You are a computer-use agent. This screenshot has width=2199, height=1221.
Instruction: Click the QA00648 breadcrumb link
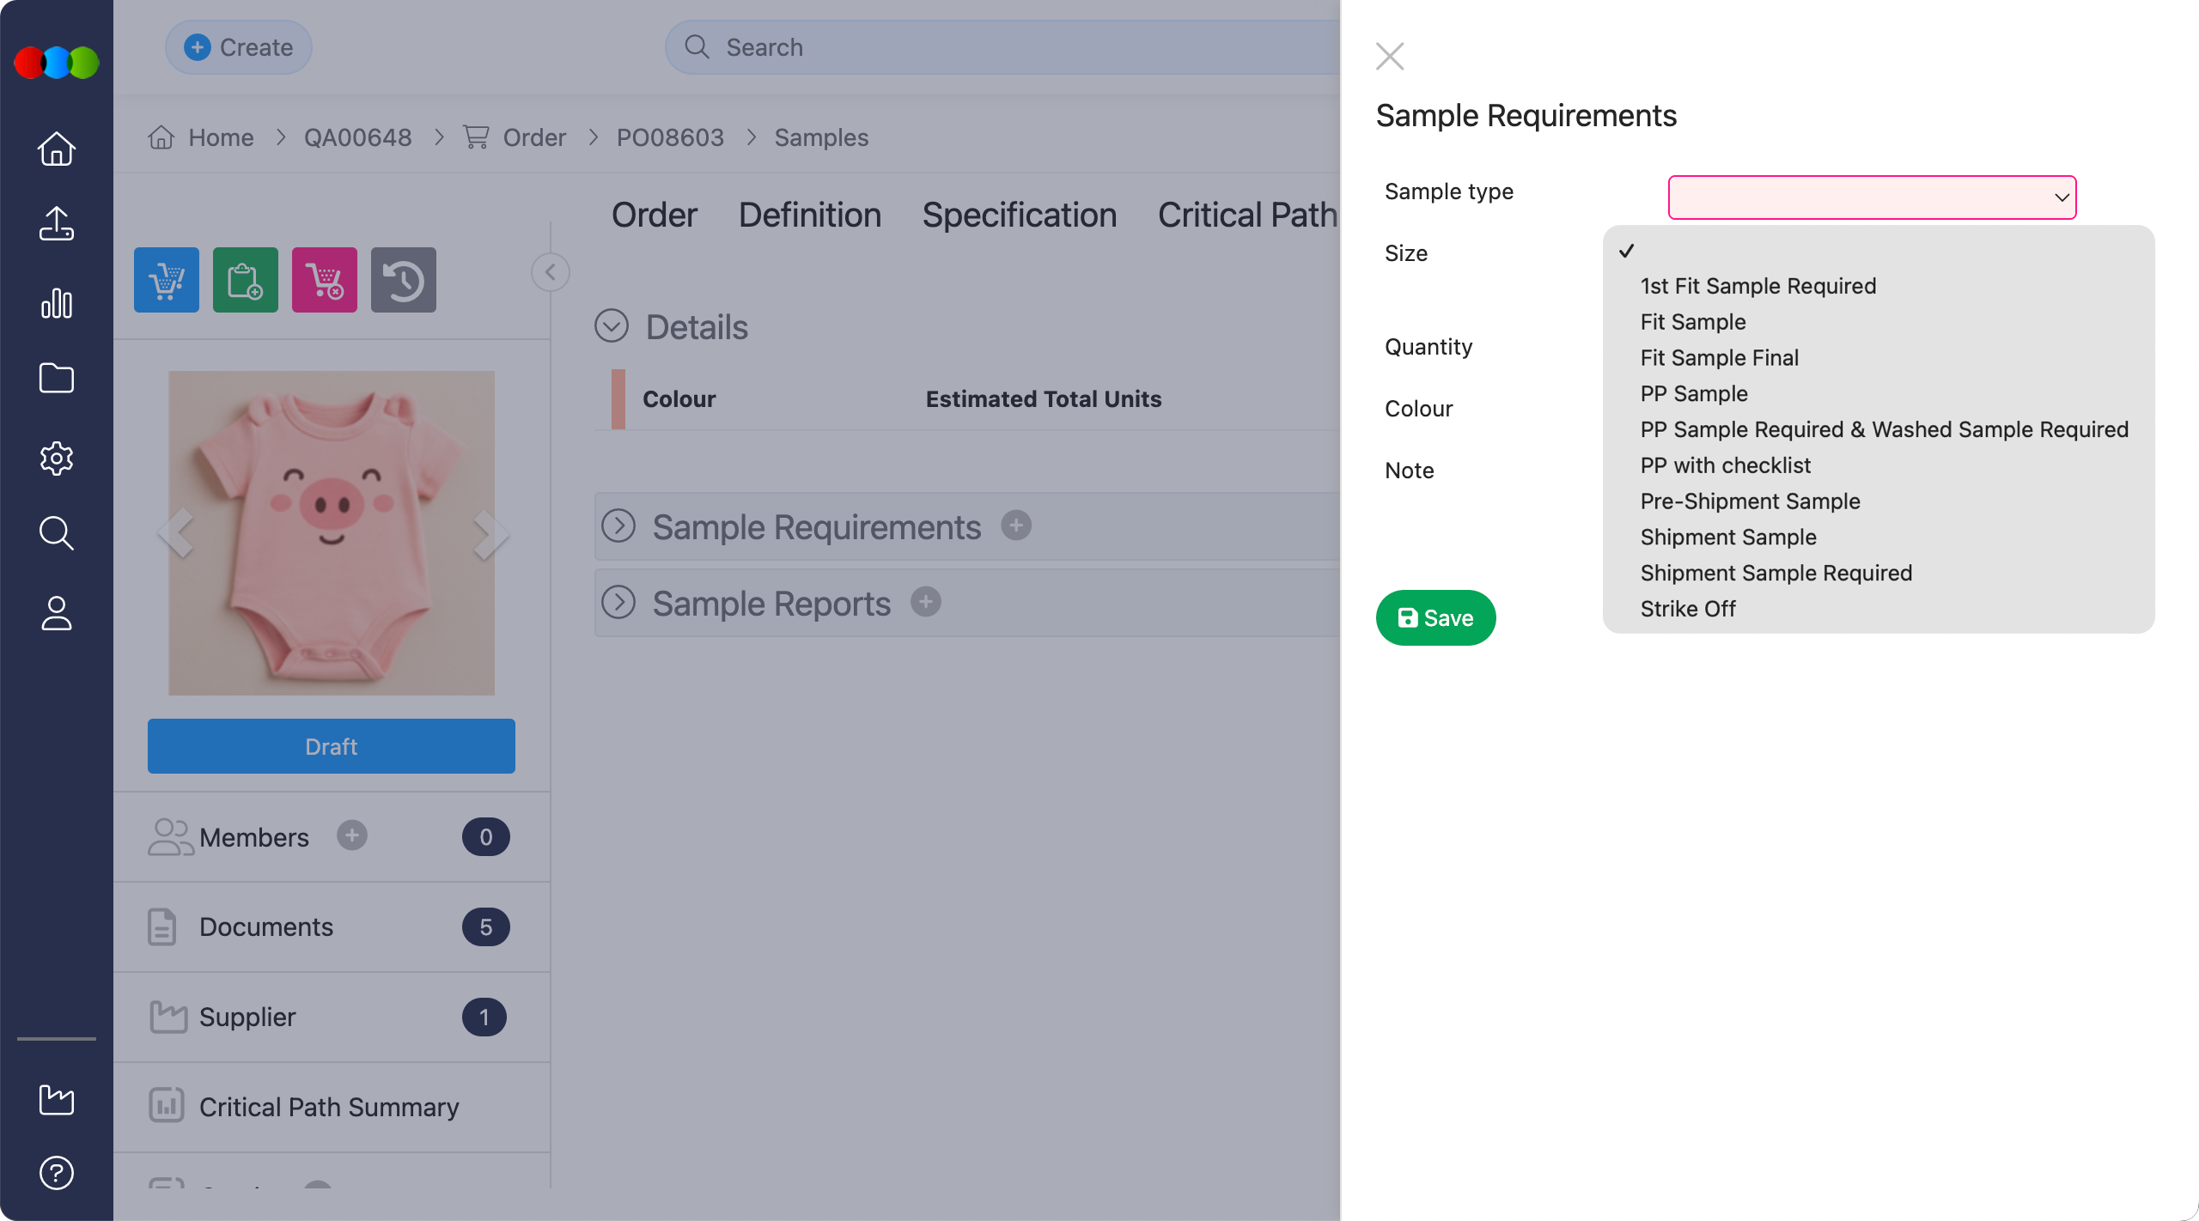(x=358, y=137)
